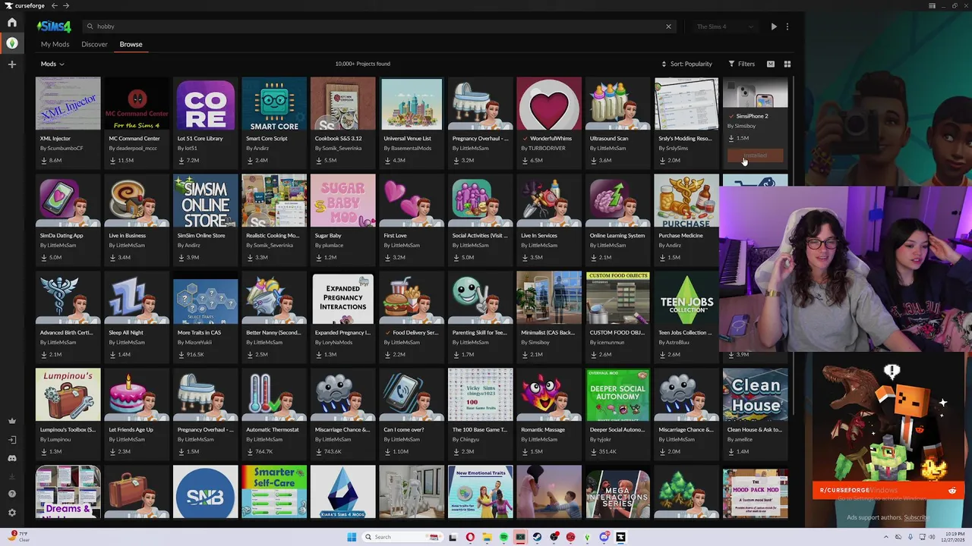Open the CUSTOM FOOD OBJECTS mod
Viewport: 972px width, 546px height.
point(617,315)
